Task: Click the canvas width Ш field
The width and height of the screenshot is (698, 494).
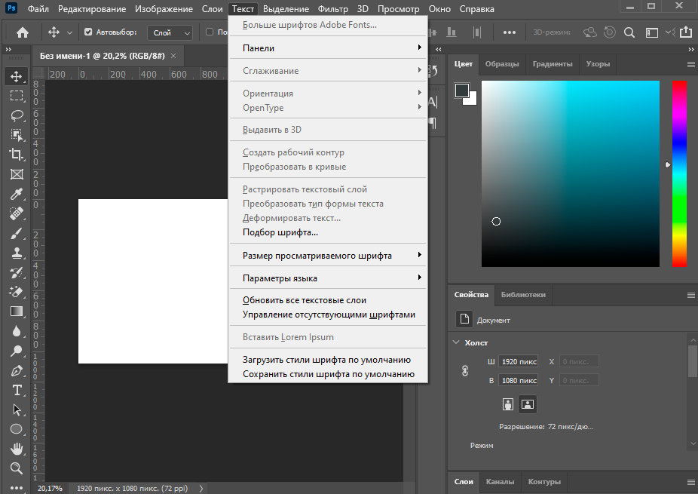Action: pyautogui.click(x=519, y=362)
